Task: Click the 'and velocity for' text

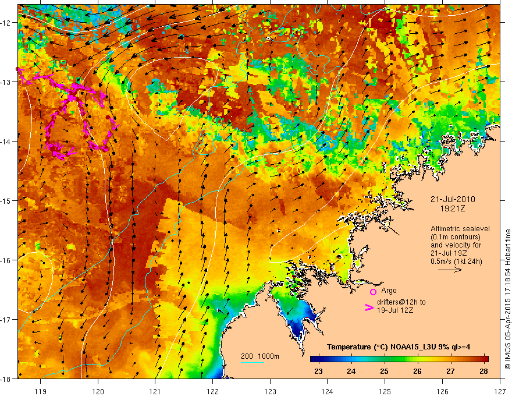Action: point(456,245)
